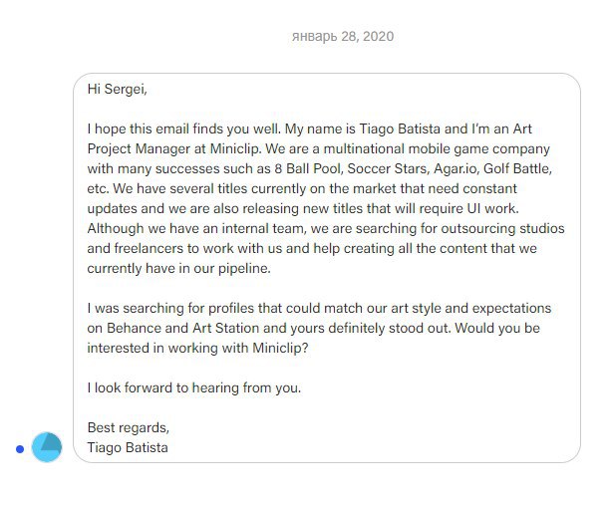The image size is (612, 508).
Task: Click the blue unread indicator dot
Action: 20,449
